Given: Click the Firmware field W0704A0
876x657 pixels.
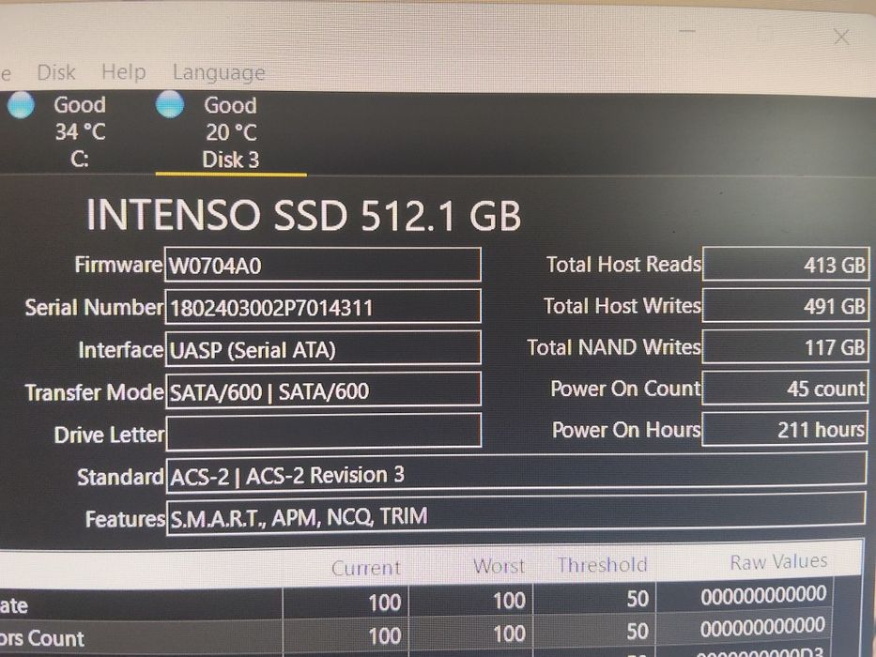Looking at the screenshot, I should pyautogui.click(x=323, y=265).
